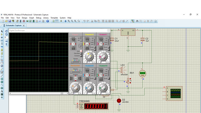
Task: Click the Save Project toolbar icon
Action: [10, 21]
